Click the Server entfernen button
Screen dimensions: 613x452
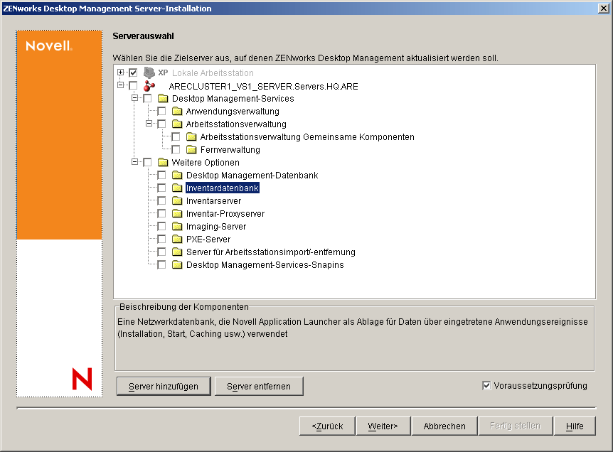(x=259, y=387)
